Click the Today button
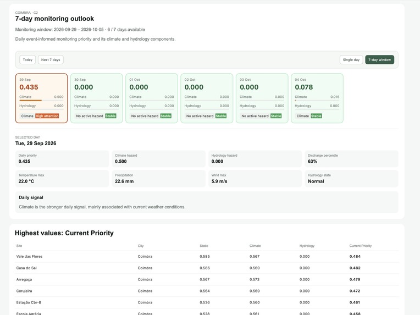Image resolution: width=420 pixels, height=315 pixels. (x=27, y=60)
